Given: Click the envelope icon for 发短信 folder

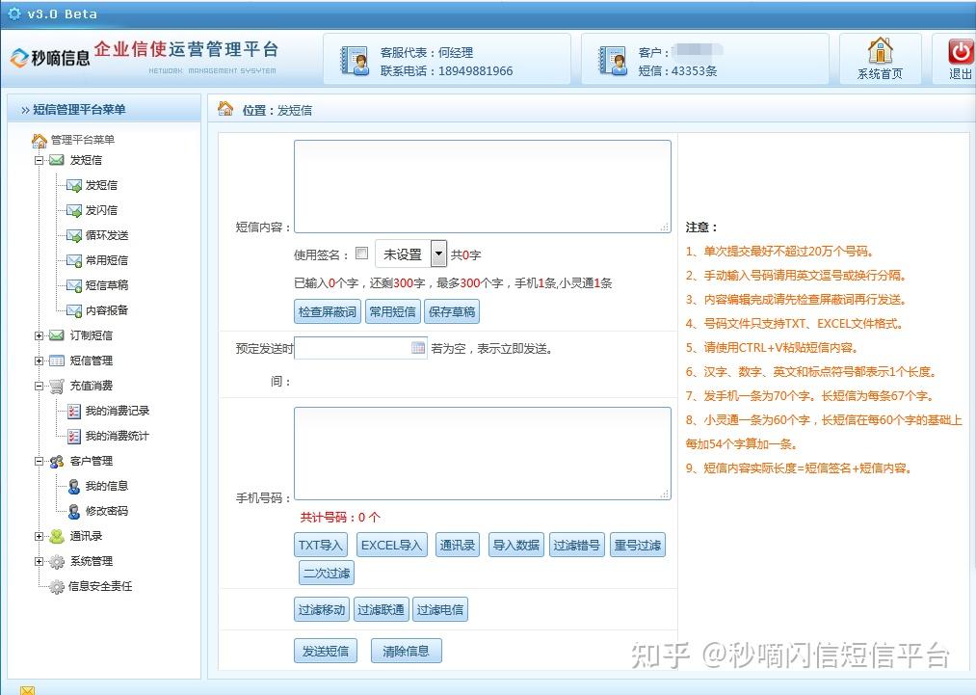Looking at the screenshot, I should point(57,160).
